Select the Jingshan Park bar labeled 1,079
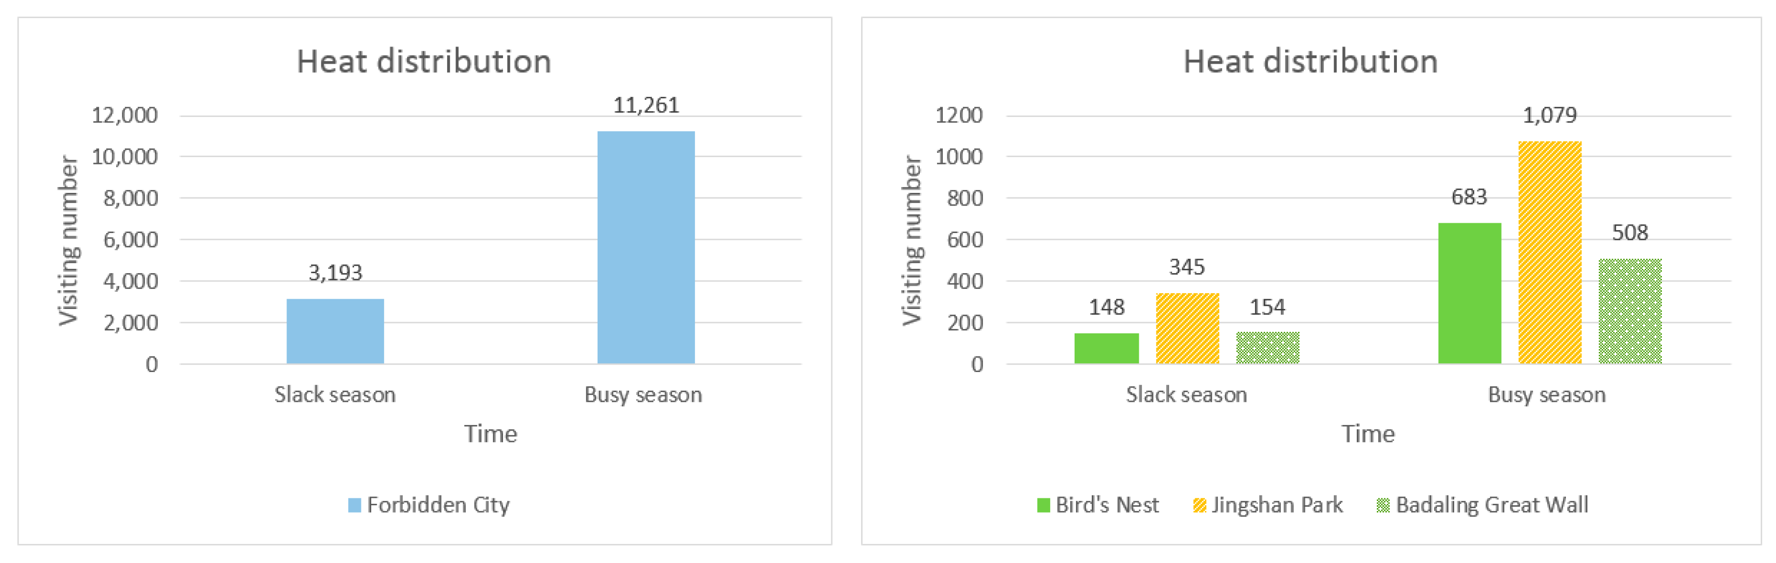This screenshot has width=1776, height=563. click(1549, 252)
